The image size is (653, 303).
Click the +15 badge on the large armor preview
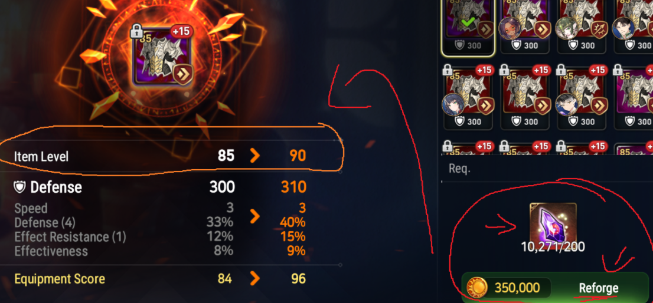180,32
